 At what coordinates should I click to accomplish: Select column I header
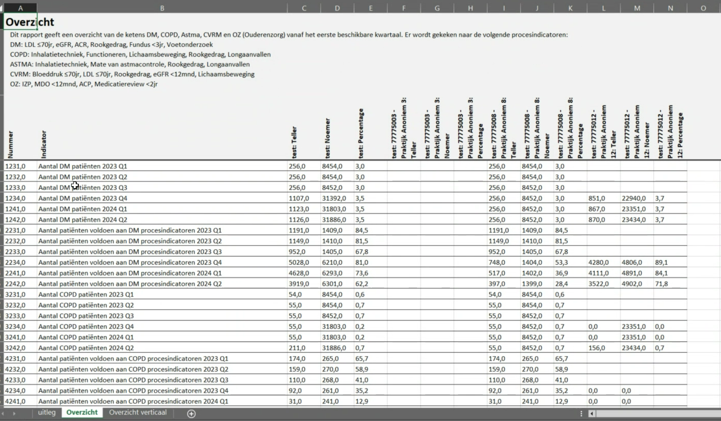point(504,8)
